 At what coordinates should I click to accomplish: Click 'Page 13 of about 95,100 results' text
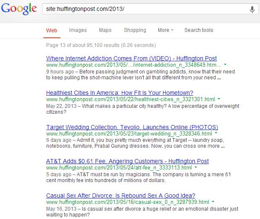101,45
